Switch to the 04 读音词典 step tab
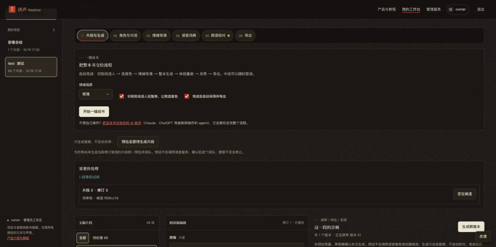The height and width of the screenshot is (247, 496). point(186,36)
